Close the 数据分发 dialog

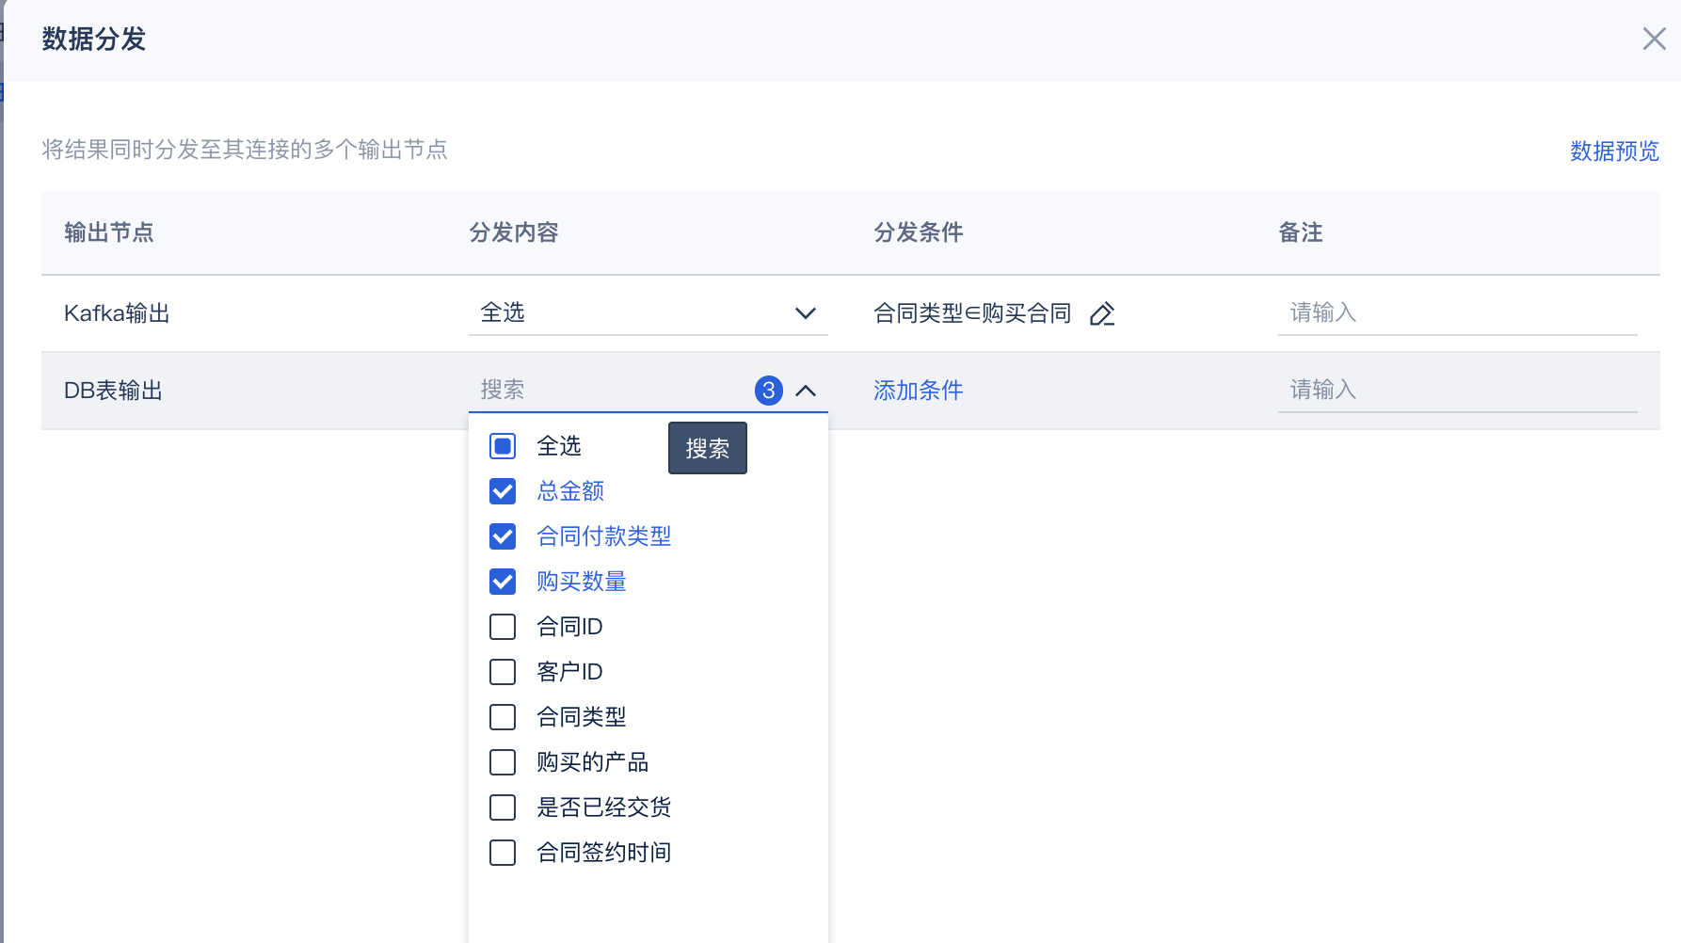1654,40
